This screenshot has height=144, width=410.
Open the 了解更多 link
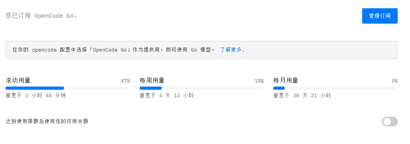click(231, 50)
